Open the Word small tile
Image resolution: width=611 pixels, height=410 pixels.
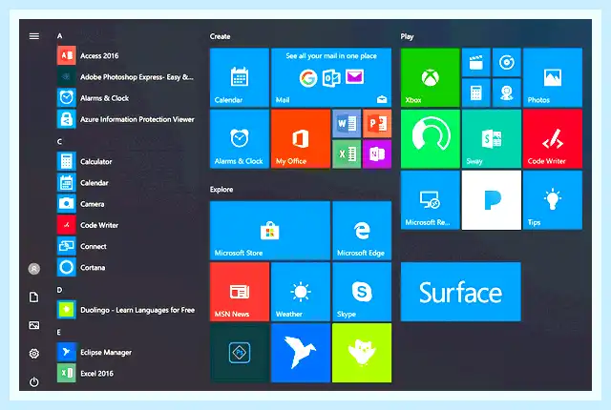click(x=347, y=124)
